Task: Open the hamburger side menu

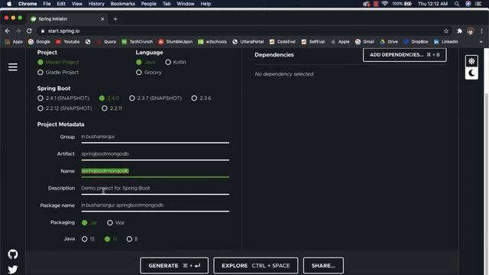Action: click(13, 67)
